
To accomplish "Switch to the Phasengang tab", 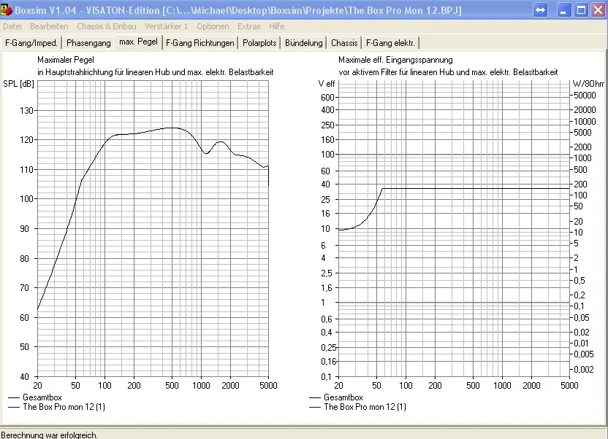I will (x=88, y=43).
